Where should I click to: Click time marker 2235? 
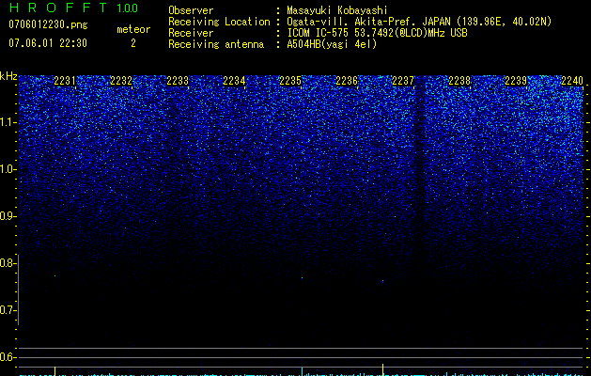pos(290,81)
